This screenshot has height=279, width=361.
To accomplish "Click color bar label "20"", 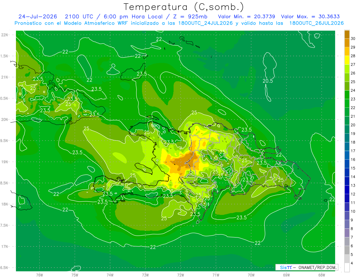I will pyautogui.click(x=353, y=125).
